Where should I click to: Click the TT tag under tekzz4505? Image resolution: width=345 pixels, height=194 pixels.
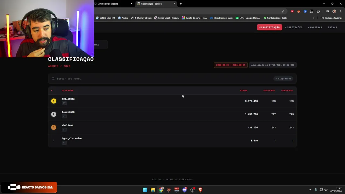coord(64,116)
